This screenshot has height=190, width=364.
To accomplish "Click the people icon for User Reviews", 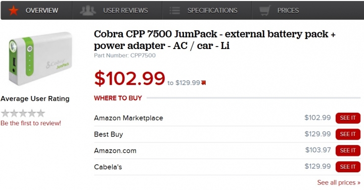I will pos(88,11).
